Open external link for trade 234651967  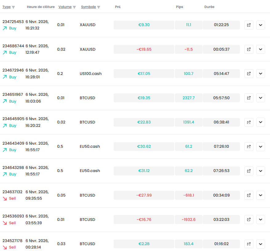249,98
